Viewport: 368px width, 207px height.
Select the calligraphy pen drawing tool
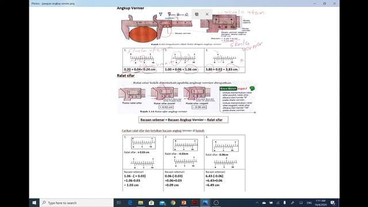click(178, 14)
